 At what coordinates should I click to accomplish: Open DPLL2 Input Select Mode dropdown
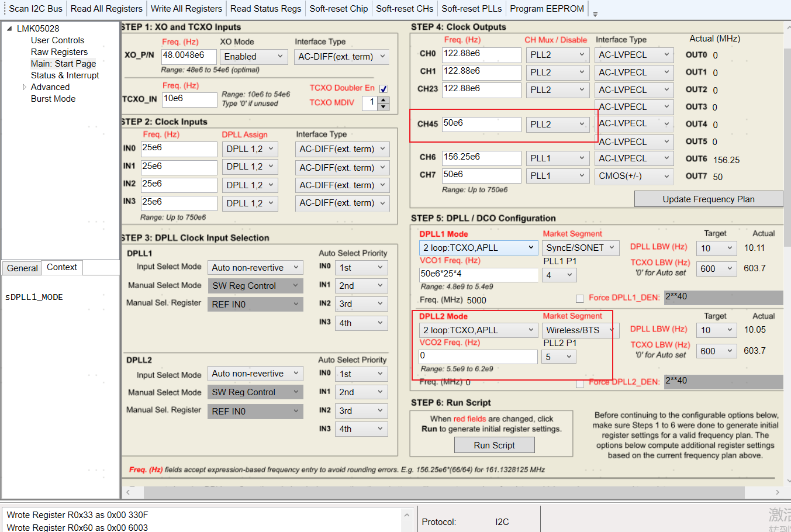tap(255, 374)
